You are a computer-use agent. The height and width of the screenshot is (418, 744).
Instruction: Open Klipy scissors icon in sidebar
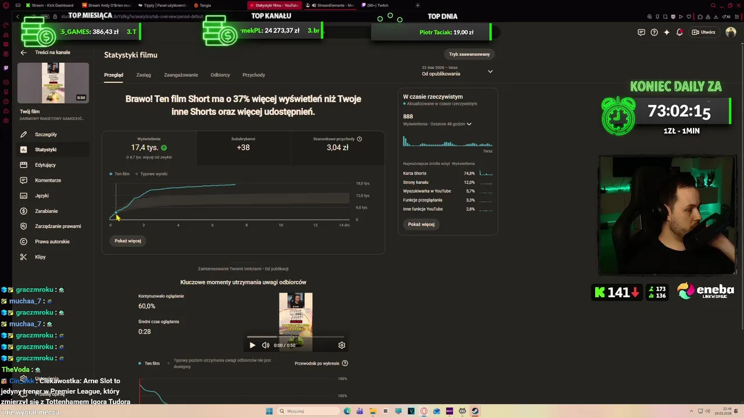pyautogui.click(x=23, y=257)
